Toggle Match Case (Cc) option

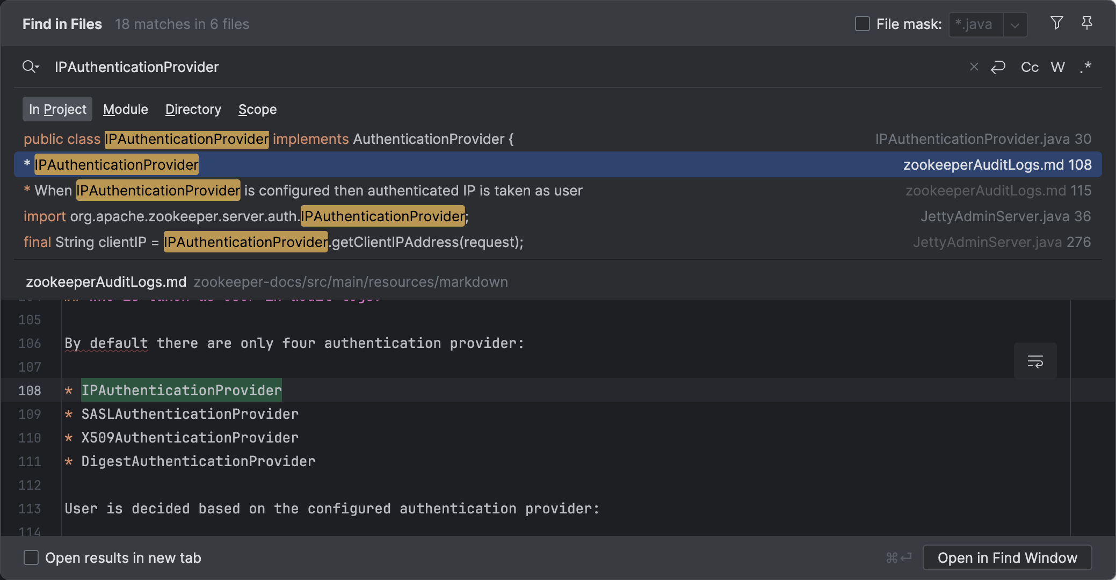click(1030, 67)
